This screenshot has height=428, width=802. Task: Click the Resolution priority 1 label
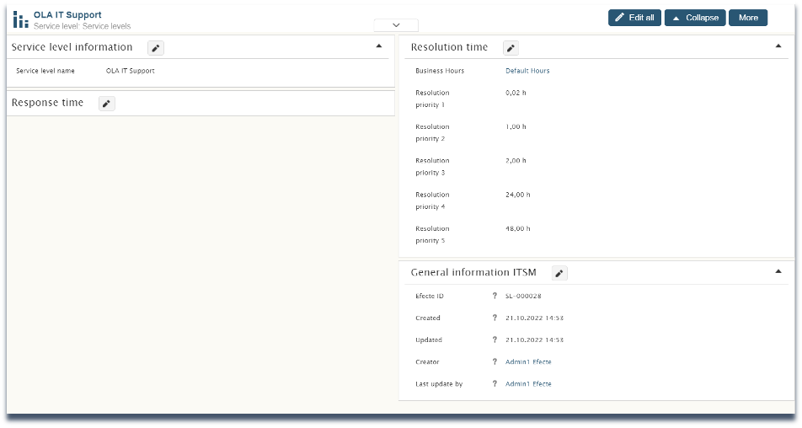pos(432,99)
